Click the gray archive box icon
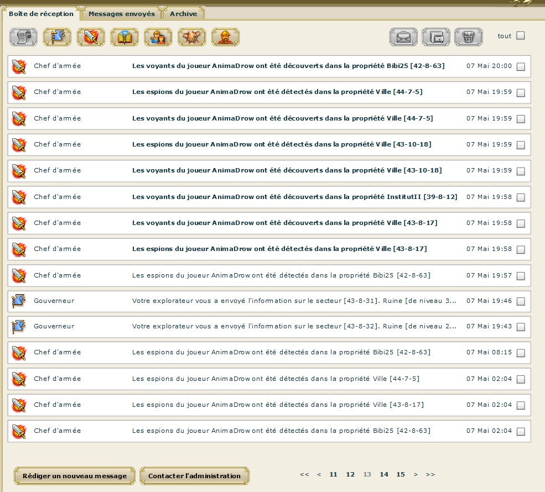 436,37
